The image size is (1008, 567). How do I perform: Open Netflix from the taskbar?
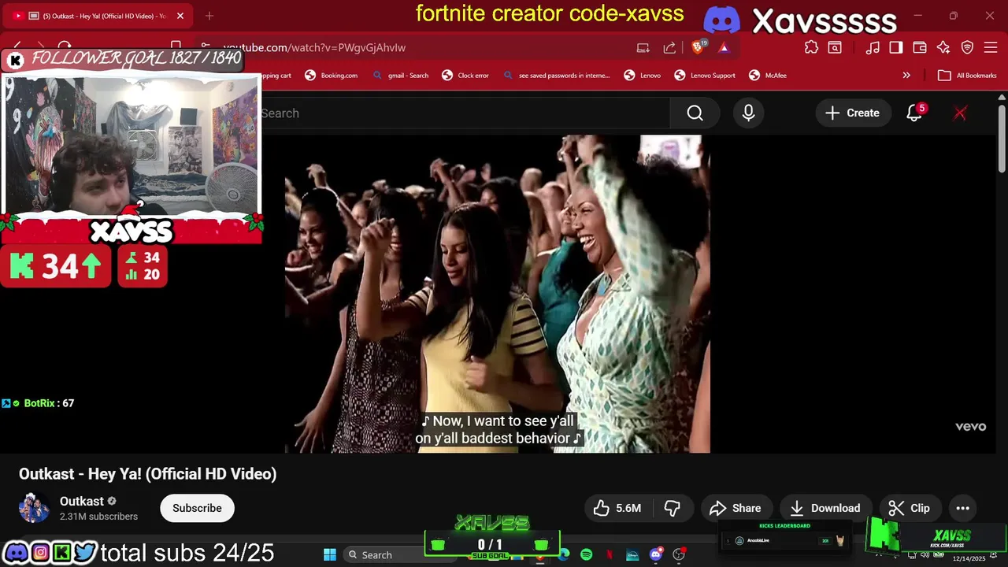click(610, 555)
